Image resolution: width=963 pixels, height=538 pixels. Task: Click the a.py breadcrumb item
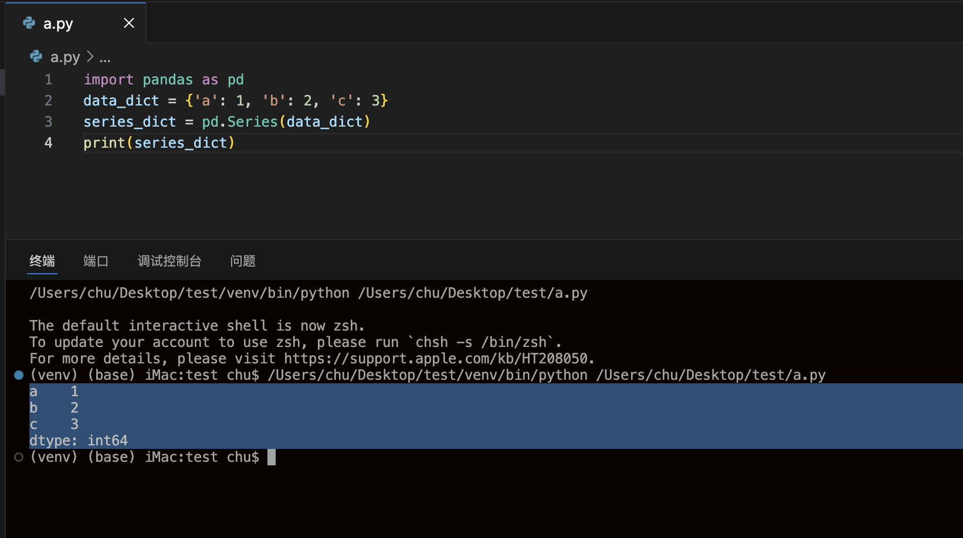pos(65,57)
